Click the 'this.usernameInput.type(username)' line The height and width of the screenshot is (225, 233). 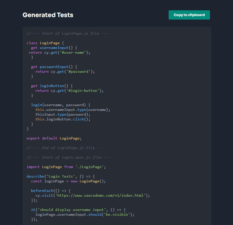73,110
